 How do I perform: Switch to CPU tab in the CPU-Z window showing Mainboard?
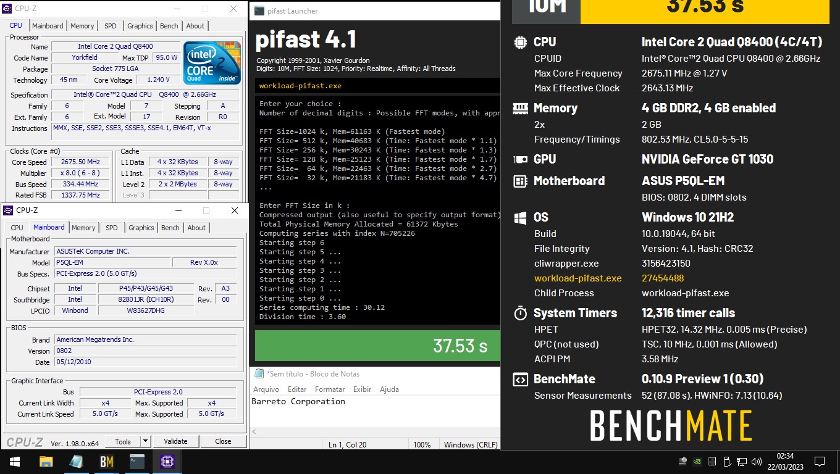coord(17,228)
